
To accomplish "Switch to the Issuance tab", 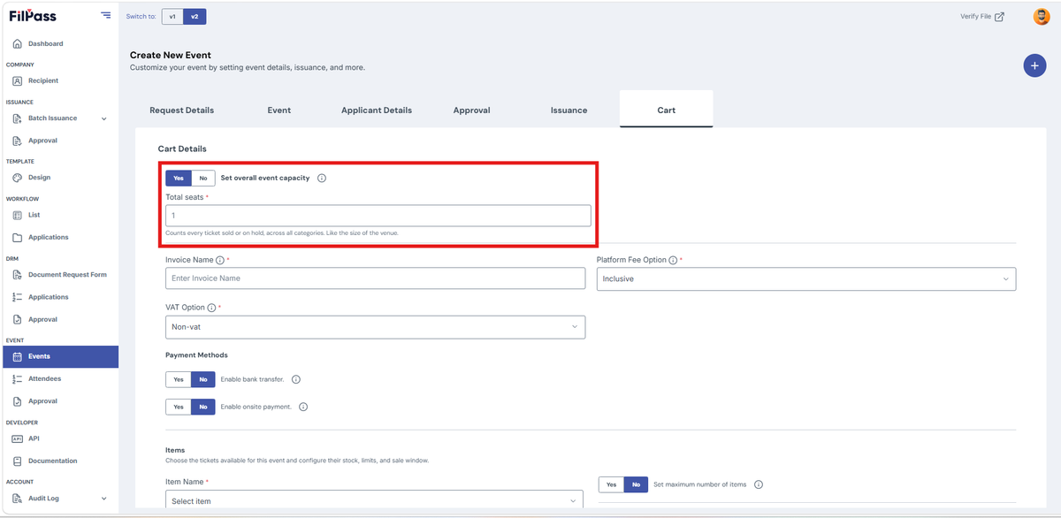I will (569, 110).
